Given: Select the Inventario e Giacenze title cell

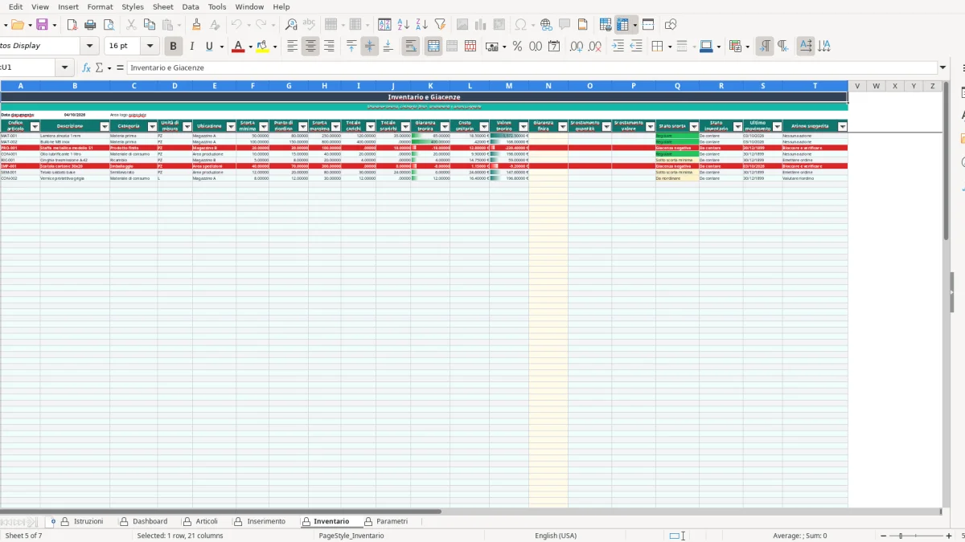Looking at the screenshot, I should pos(424,97).
